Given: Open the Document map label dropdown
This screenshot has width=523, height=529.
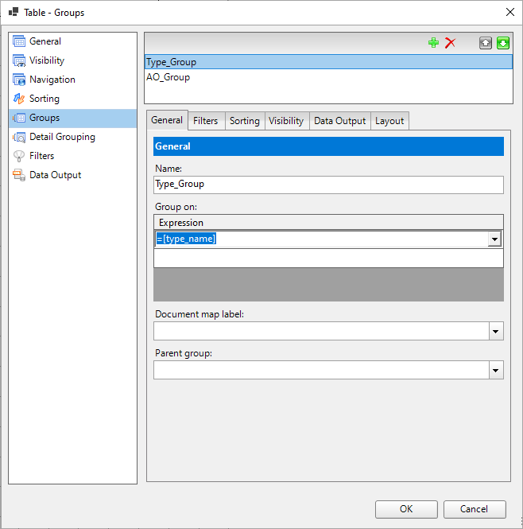Looking at the screenshot, I should [496, 331].
